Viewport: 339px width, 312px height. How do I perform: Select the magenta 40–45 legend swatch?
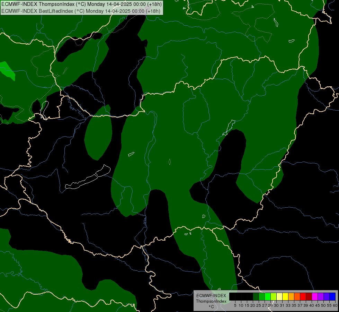[x=315, y=296]
